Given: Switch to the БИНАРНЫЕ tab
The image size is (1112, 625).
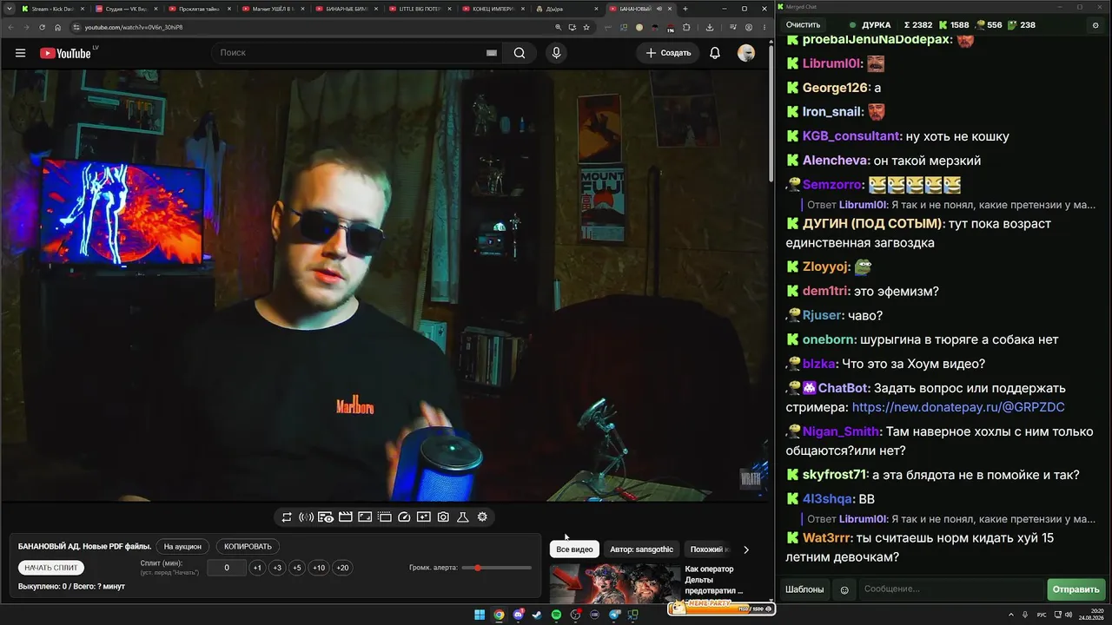Looking at the screenshot, I should [346, 9].
